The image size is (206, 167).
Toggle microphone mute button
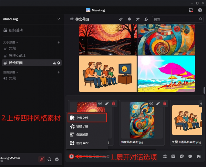(42, 159)
